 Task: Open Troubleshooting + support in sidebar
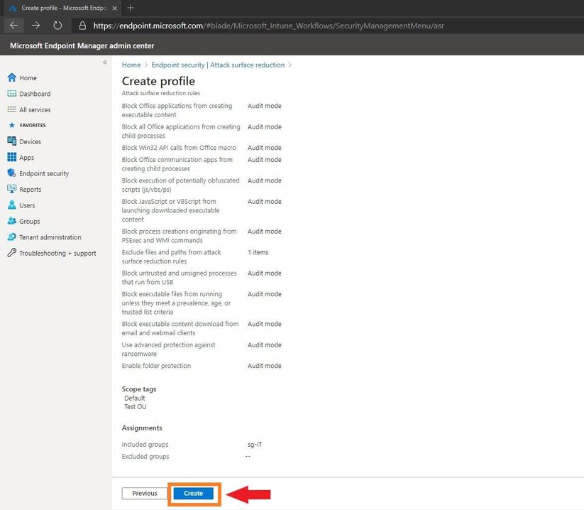(57, 253)
